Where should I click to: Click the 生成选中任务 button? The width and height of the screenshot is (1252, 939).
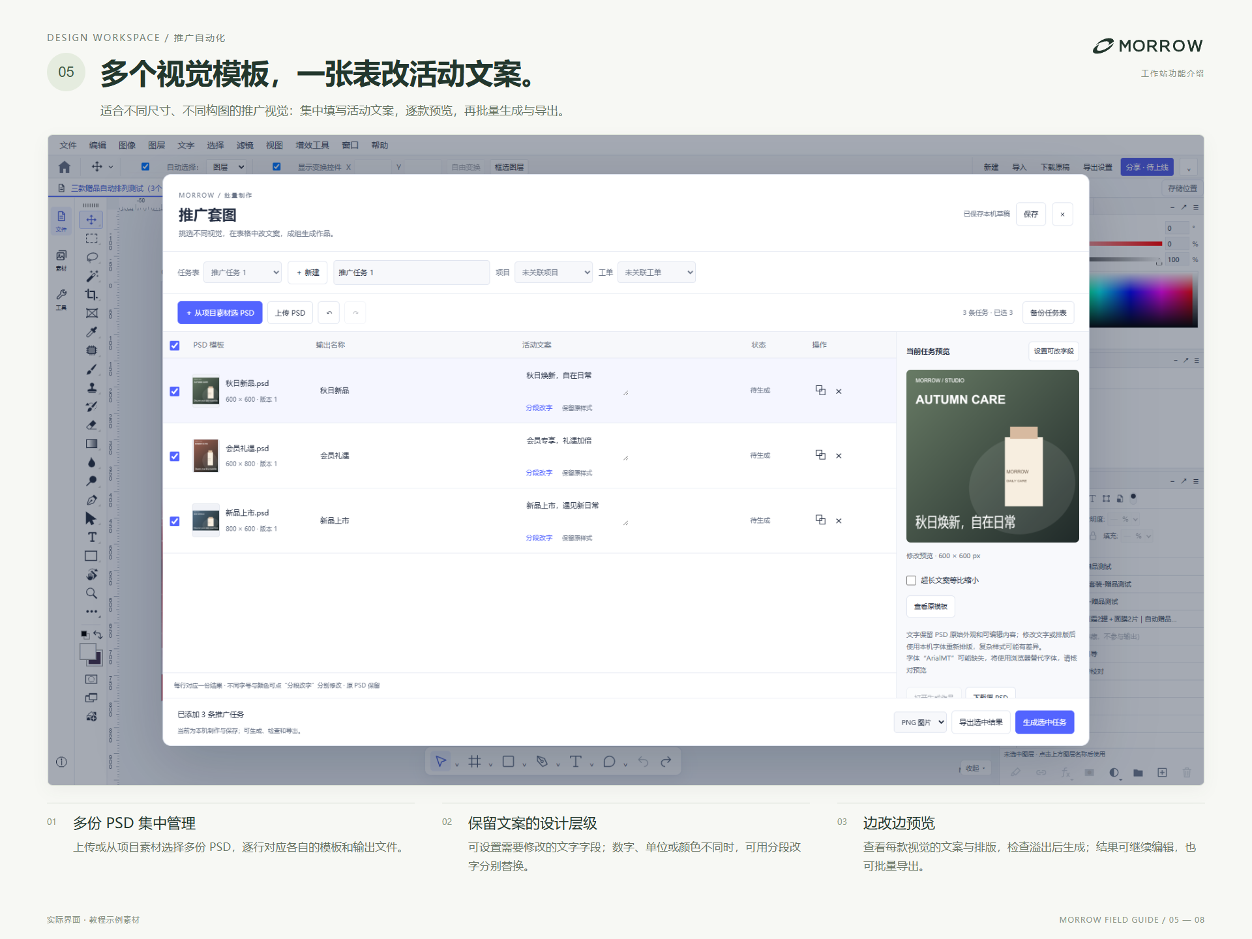(1045, 723)
